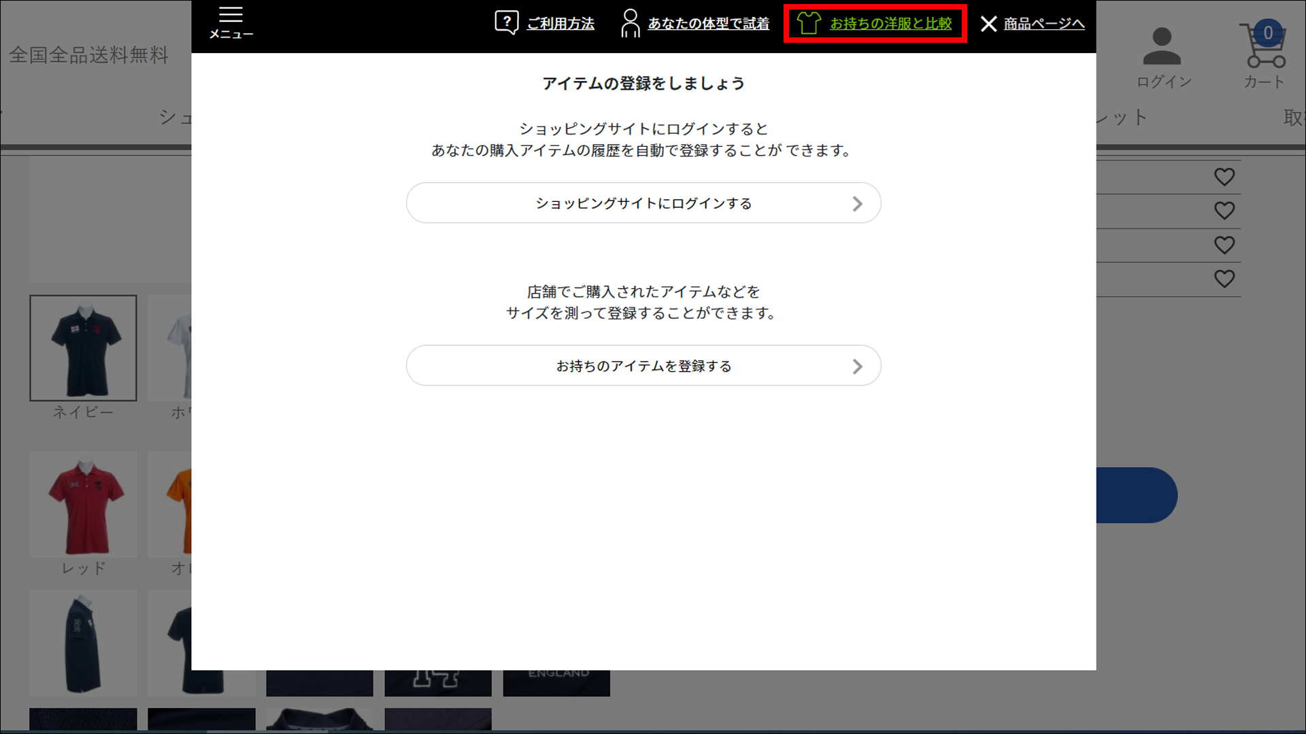The height and width of the screenshot is (734, 1306).
Task: Toggle the bottom heart favorite icon
Action: (1224, 279)
